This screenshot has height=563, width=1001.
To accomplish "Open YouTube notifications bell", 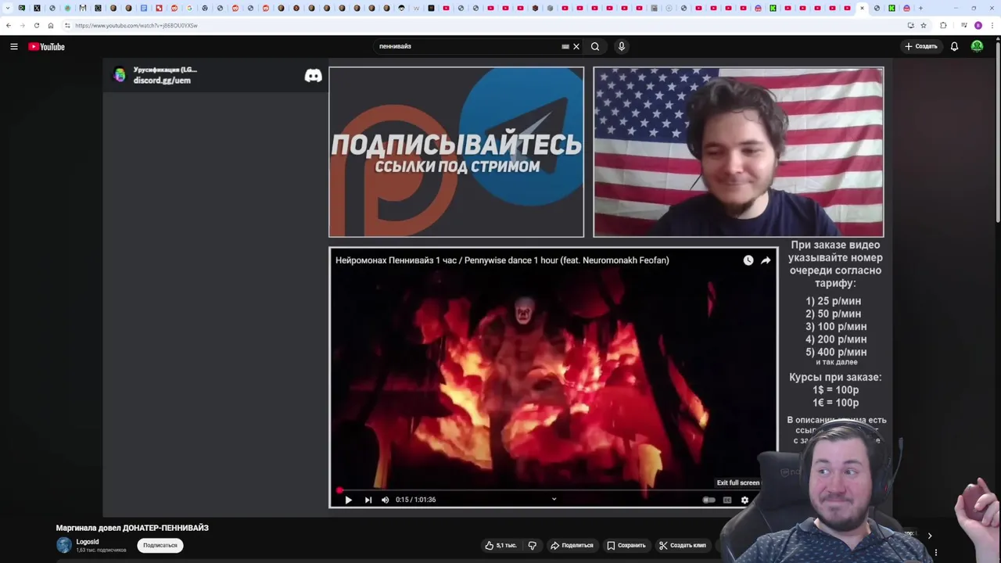I will point(954,46).
